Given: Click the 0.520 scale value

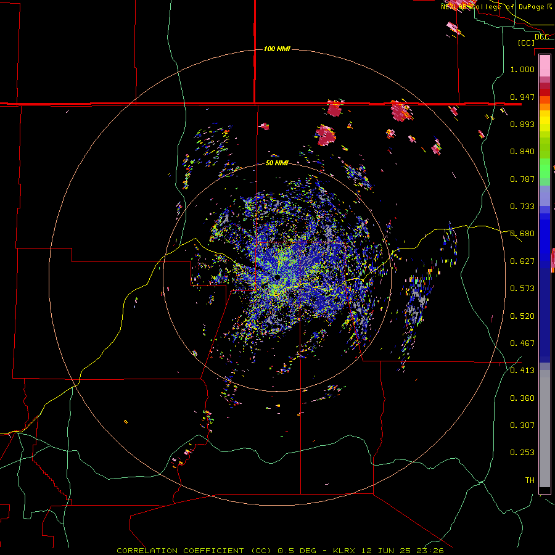Looking at the screenshot, I should click(x=522, y=316).
